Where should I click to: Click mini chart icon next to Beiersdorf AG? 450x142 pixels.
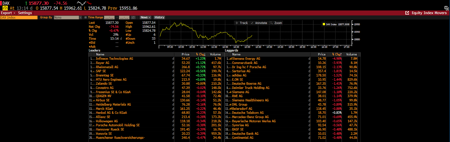coord(230,109)
